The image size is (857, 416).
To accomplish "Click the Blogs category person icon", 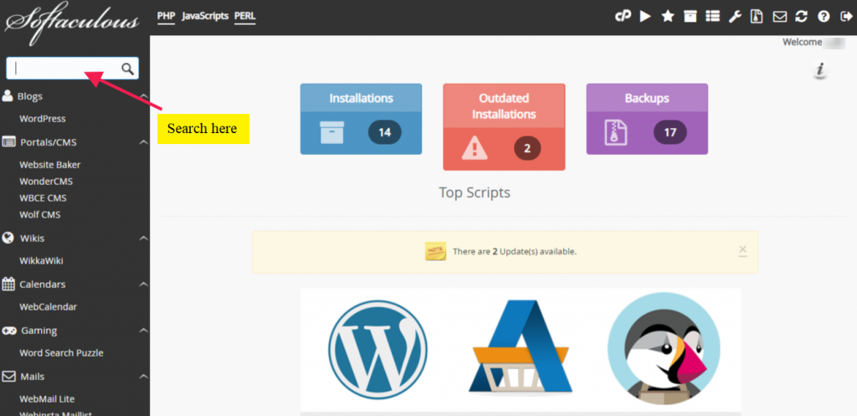I will tap(8, 96).
